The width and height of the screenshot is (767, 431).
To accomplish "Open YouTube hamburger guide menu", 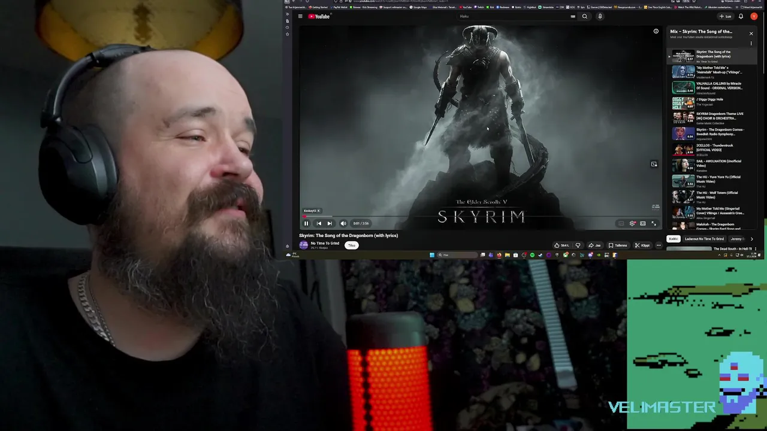I will pos(300,16).
